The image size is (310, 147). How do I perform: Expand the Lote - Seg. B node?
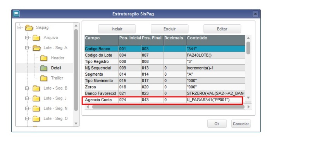tap(27, 88)
